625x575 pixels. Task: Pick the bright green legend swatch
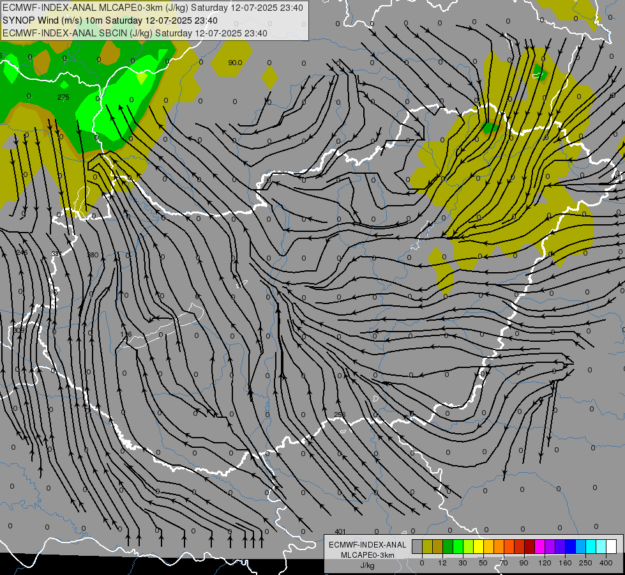pos(458,546)
